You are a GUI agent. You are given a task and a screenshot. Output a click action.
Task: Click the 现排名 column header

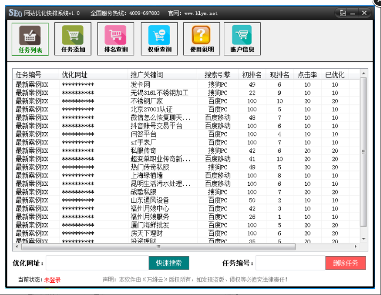tap(279, 75)
